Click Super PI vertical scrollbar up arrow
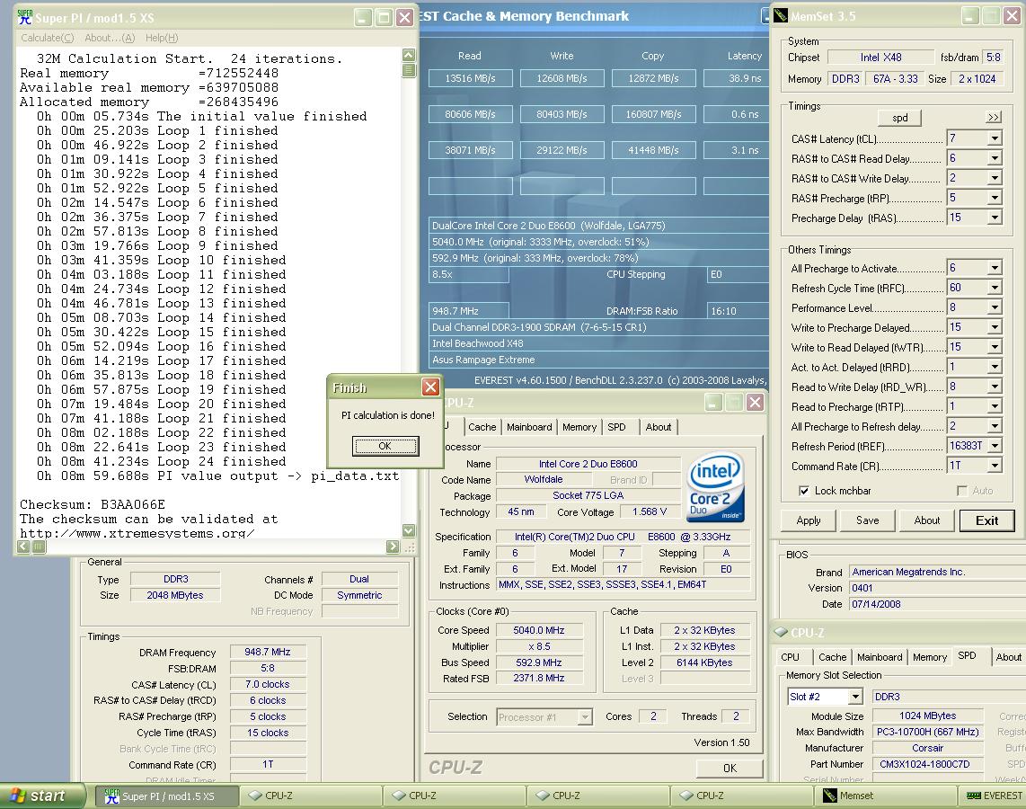The width and height of the screenshot is (1026, 809). [x=409, y=55]
